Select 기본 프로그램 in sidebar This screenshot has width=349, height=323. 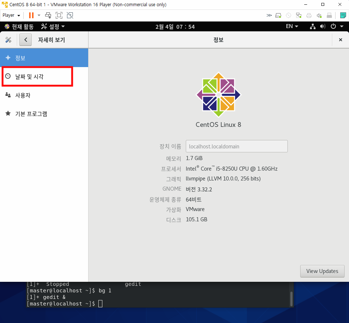[44, 114]
